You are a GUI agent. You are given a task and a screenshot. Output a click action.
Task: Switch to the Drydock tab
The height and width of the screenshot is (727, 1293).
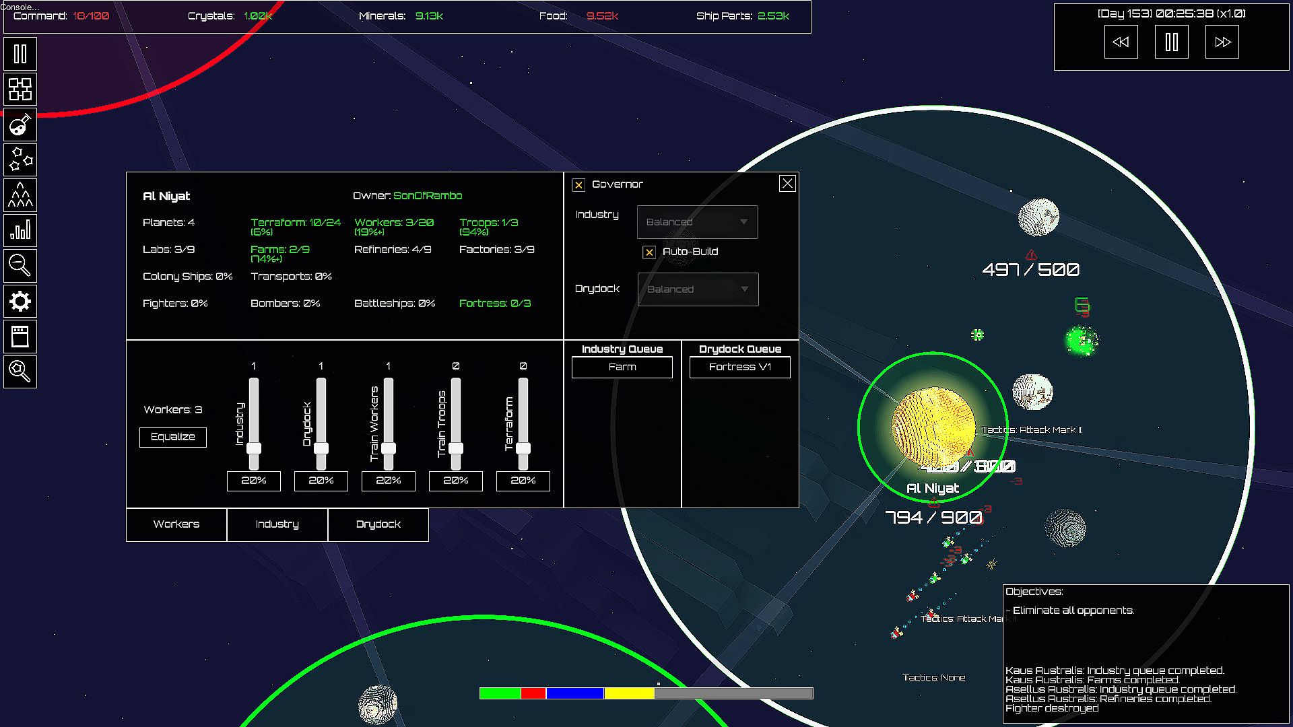coord(378,524)
